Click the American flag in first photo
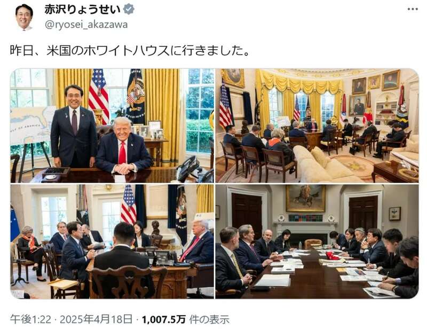Viewport: 427px width, 330px height. (x=98, y=96)
